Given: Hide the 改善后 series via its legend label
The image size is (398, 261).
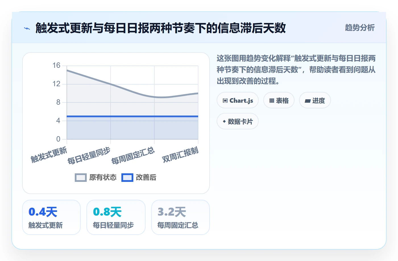Looking at the screenshot, I should 146,177.
